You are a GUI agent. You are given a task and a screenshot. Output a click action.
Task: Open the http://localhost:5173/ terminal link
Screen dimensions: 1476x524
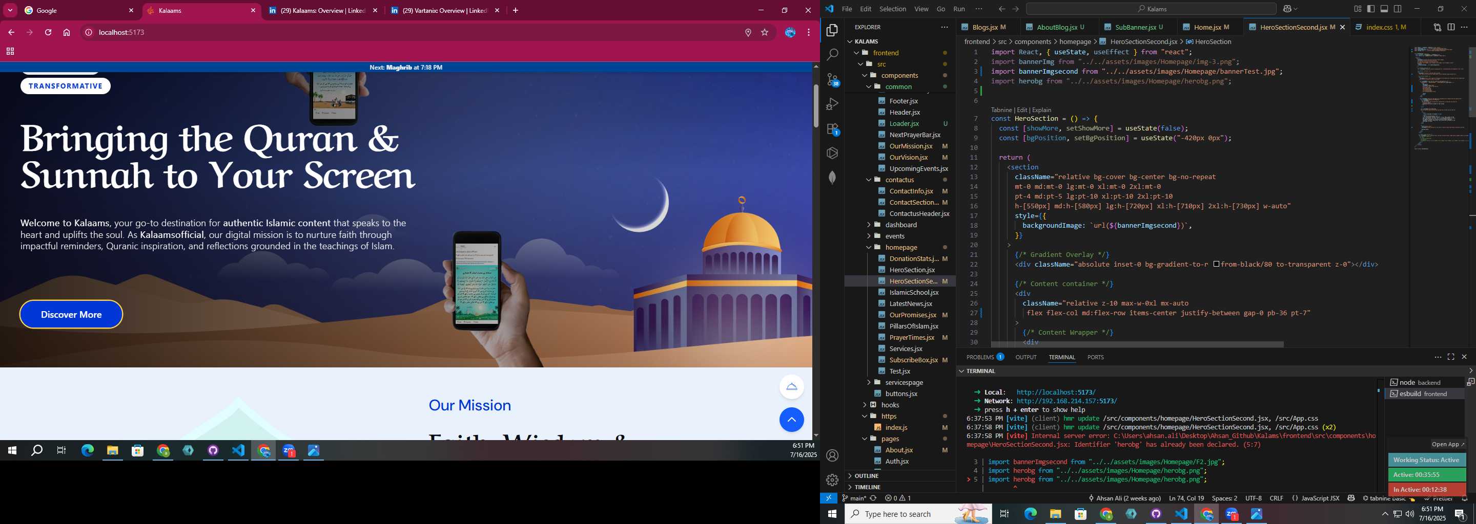tap(1055, 392)
